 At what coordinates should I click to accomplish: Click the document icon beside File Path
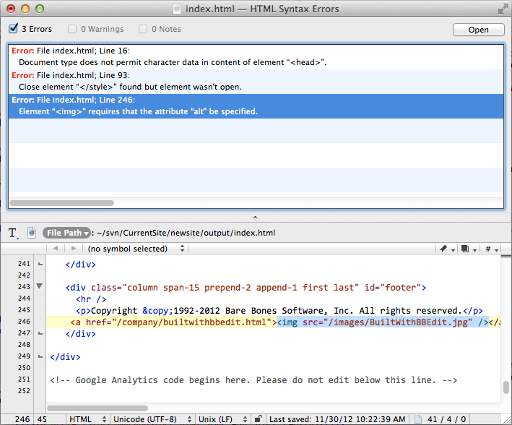(32, 233)
